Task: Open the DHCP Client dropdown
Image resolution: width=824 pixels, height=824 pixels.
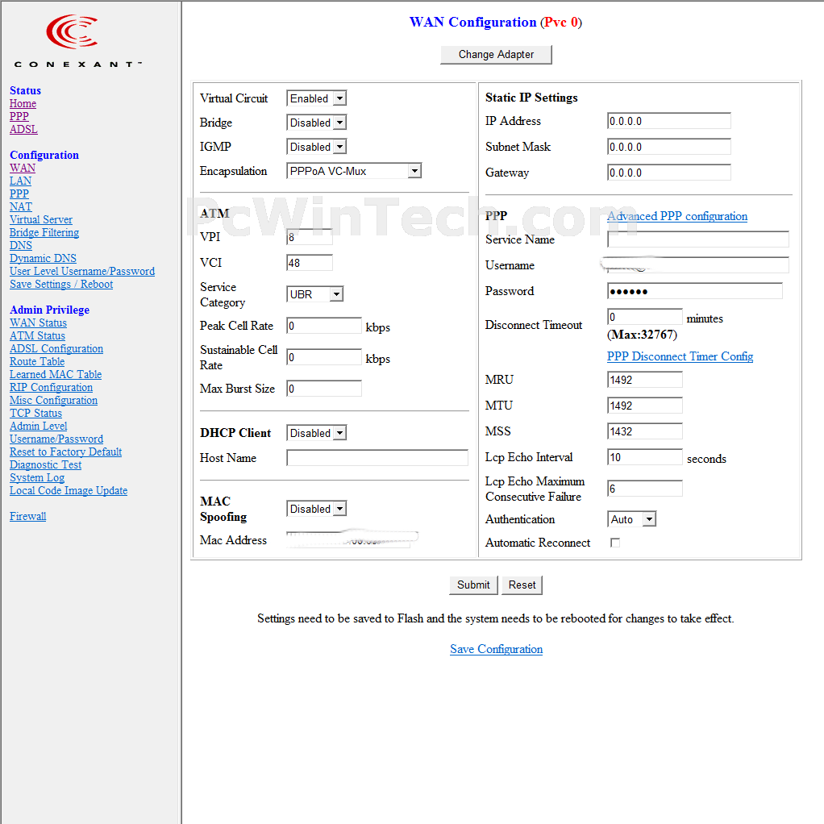Action: pos(316,432)
